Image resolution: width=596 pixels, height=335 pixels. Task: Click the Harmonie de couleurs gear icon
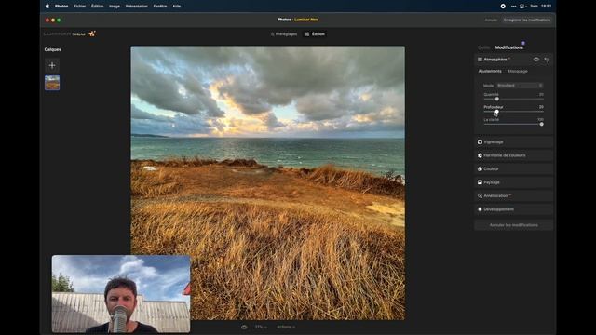[480, 155]
